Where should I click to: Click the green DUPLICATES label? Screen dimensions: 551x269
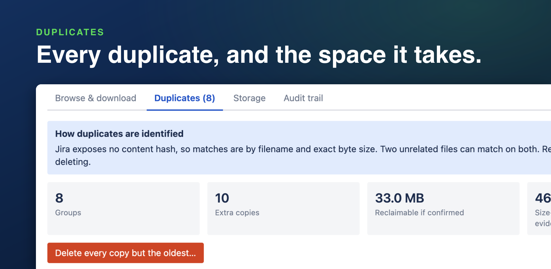coord(70,32)
